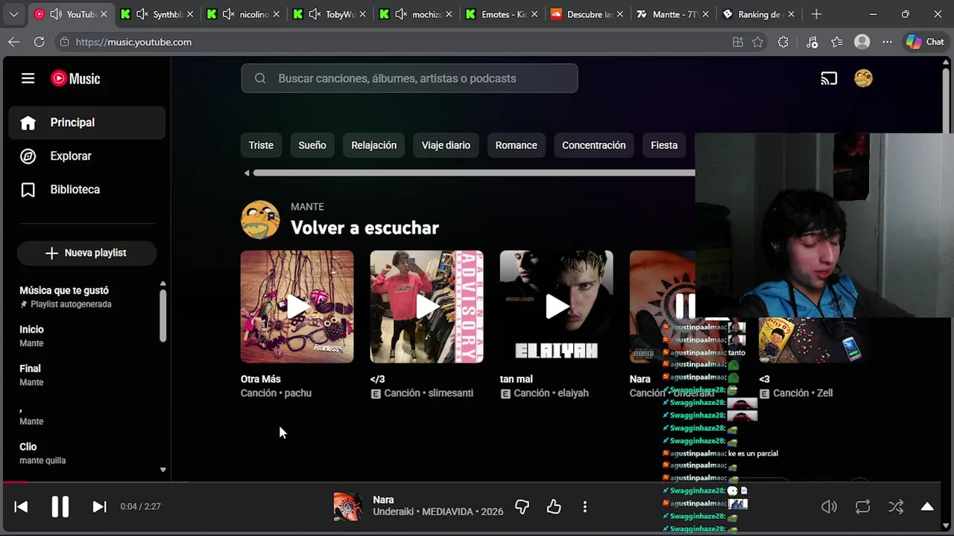Viewport: 954px width, 536px height.
Task: Open the hamburger guide menu
Action: 28,78
